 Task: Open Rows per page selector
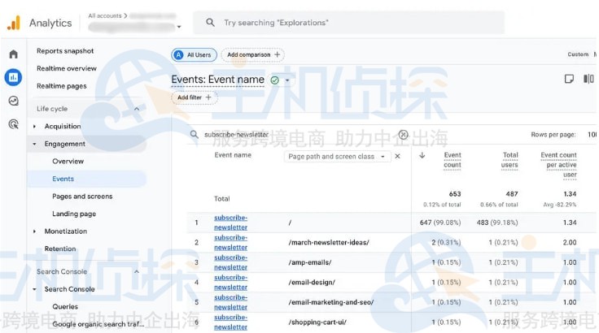click(x=592, y=134)
